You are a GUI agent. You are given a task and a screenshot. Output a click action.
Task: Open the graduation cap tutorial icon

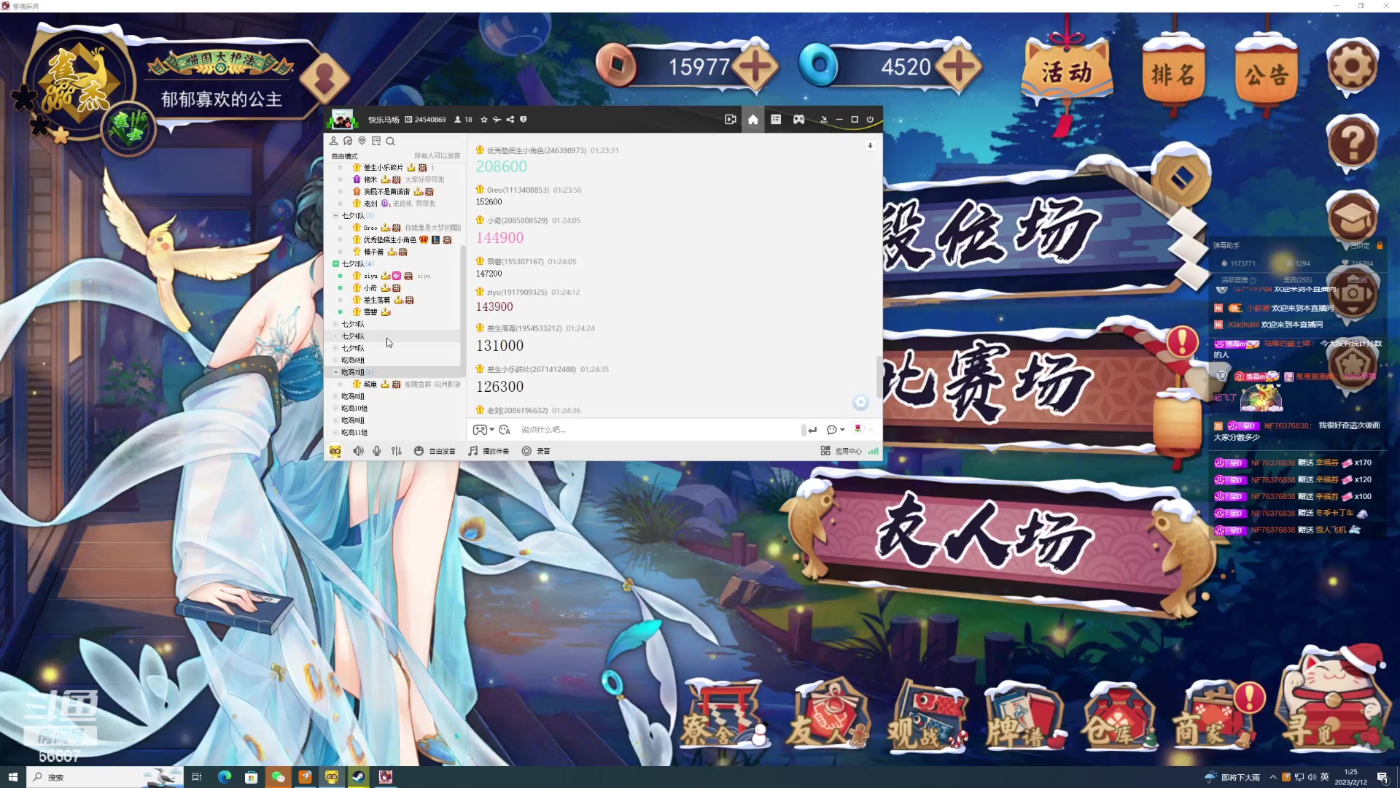tap(1352, 217)
